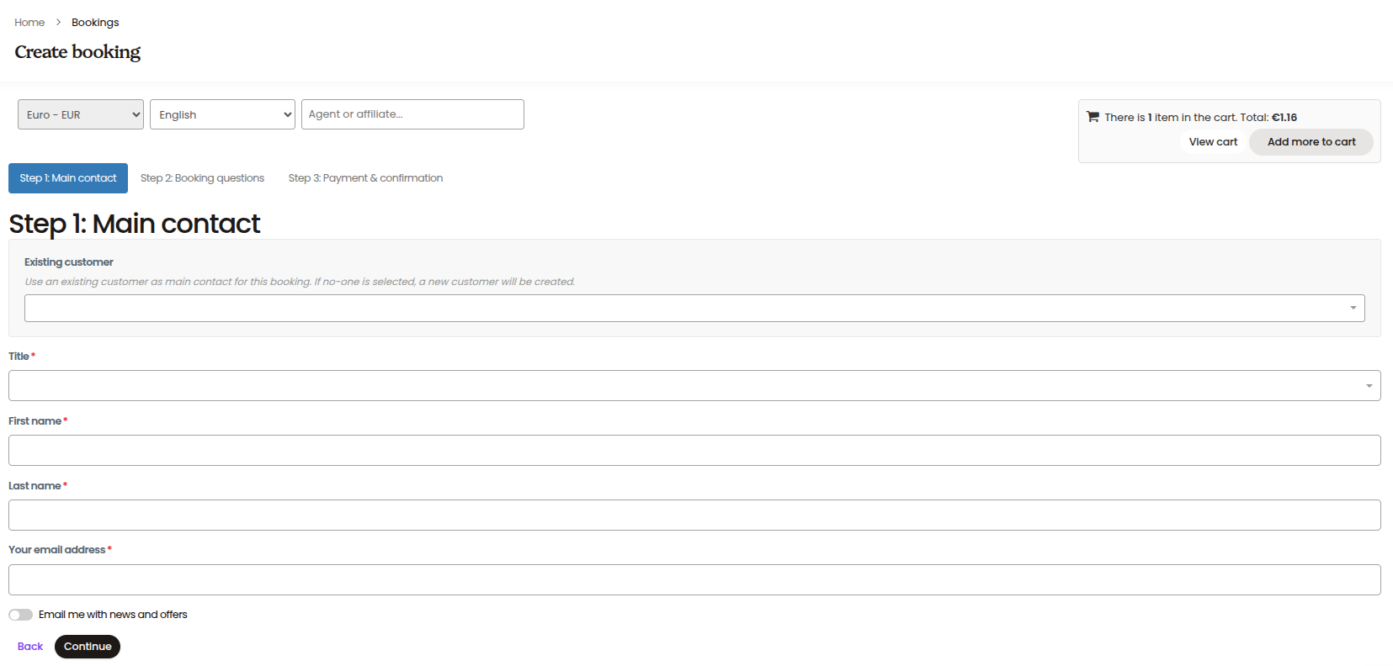The image size is (1393, 666).
Task: Focus the First name input field
Action: [x=694, y=450]
